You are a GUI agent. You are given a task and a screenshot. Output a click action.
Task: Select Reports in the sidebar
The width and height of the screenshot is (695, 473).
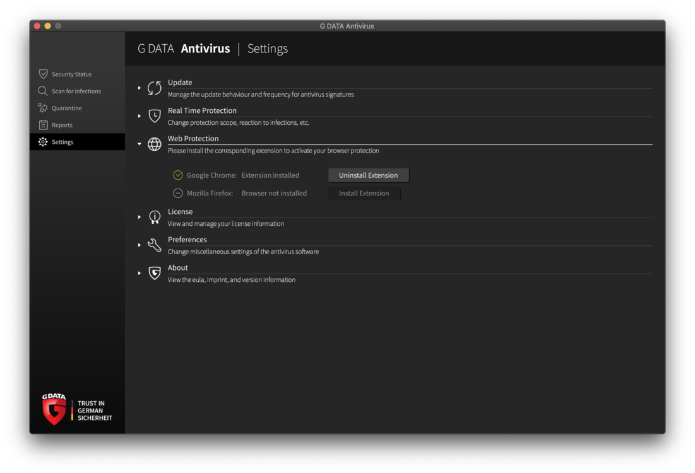tap(62, 126)
